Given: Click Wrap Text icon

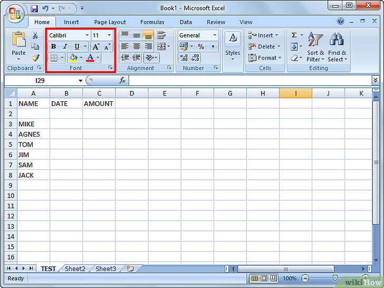Looking at the screenshot, I should 161,35.
